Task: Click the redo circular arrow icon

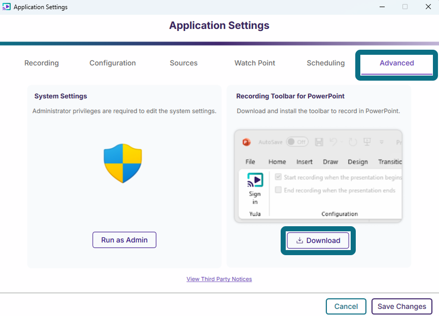Action: (x=353, y=142)
